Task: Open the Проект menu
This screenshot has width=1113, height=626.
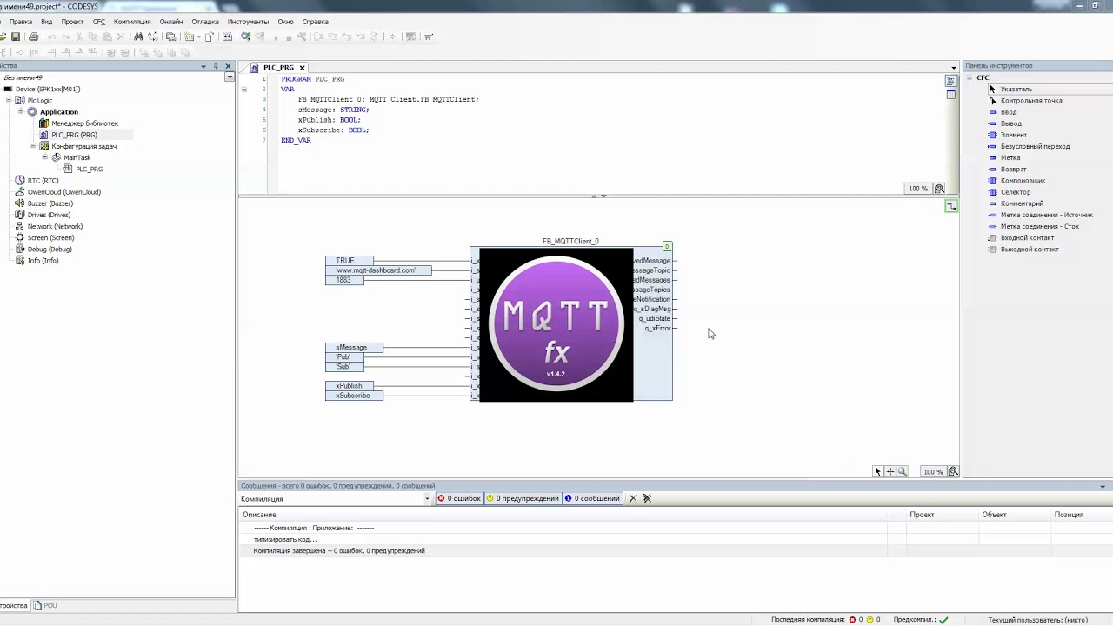Action: coord(73,21)
